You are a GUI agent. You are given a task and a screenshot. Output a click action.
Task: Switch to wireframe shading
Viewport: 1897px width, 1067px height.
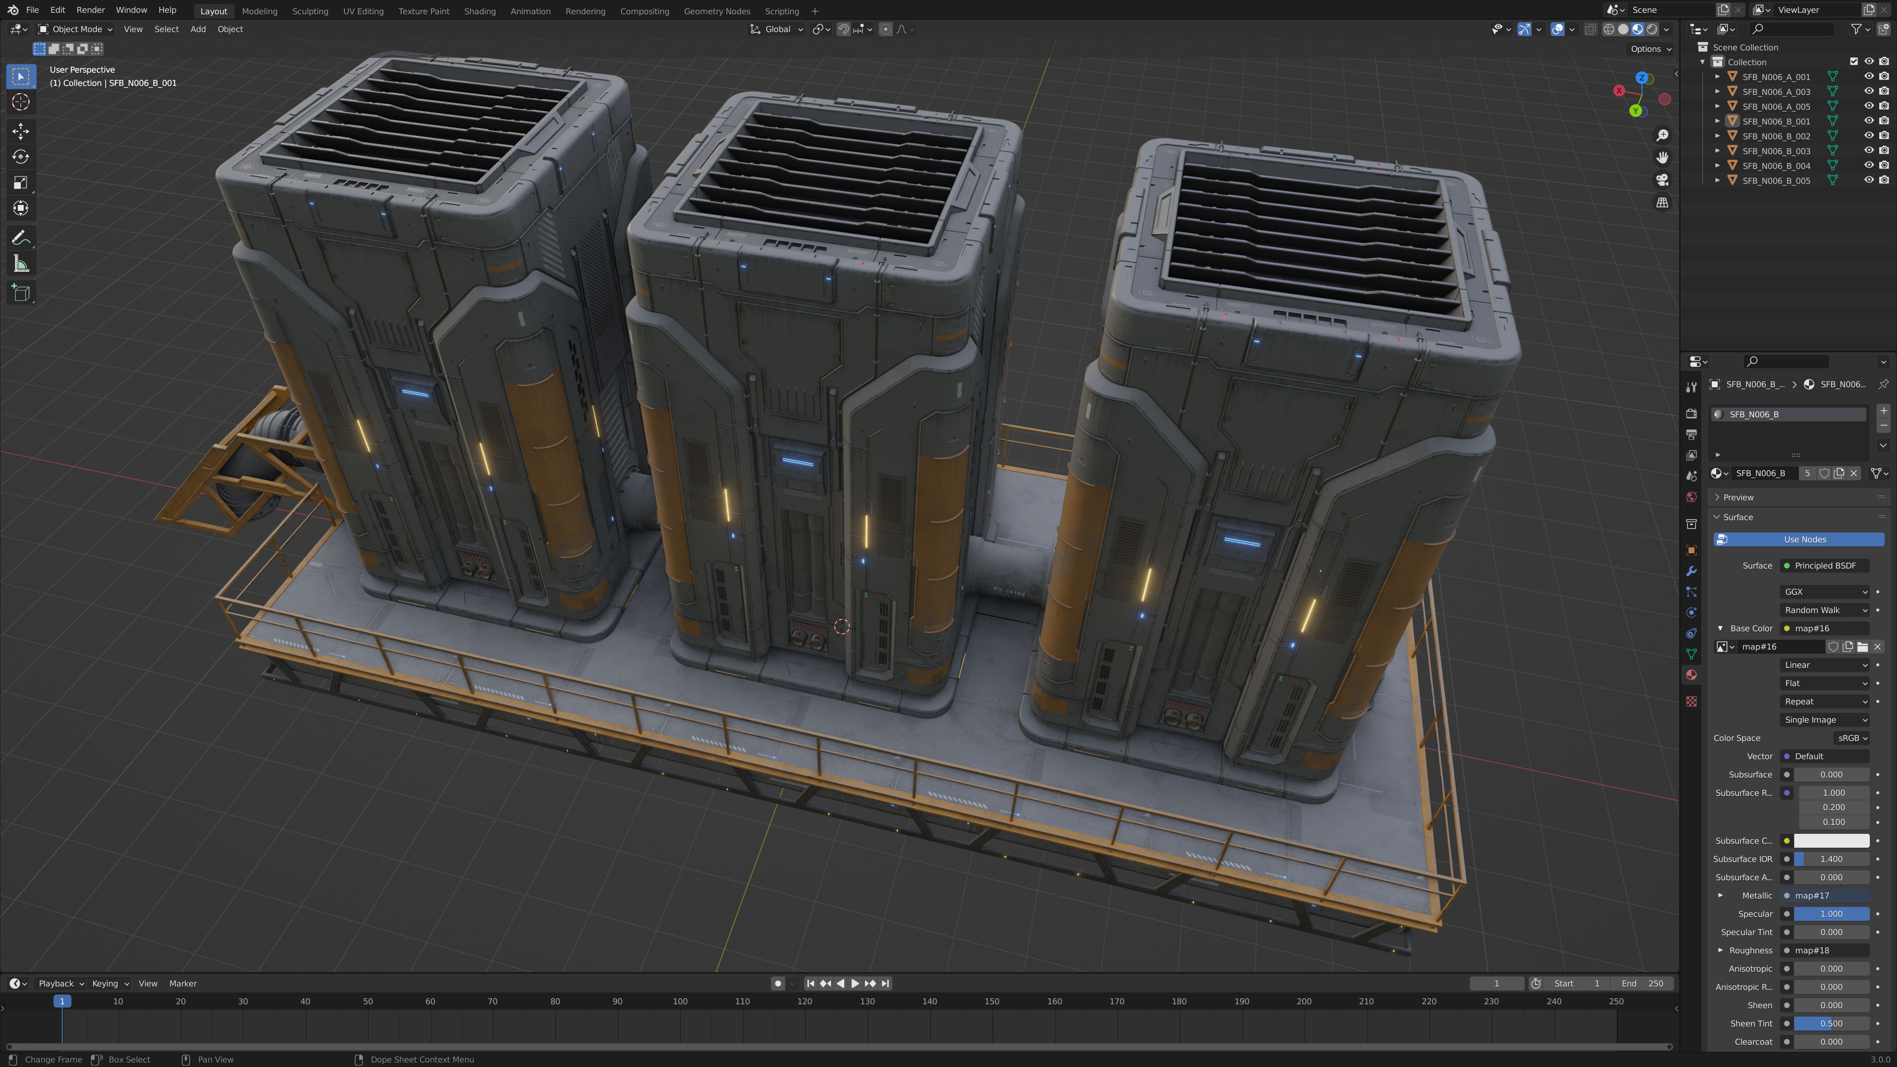point(1609,30)
